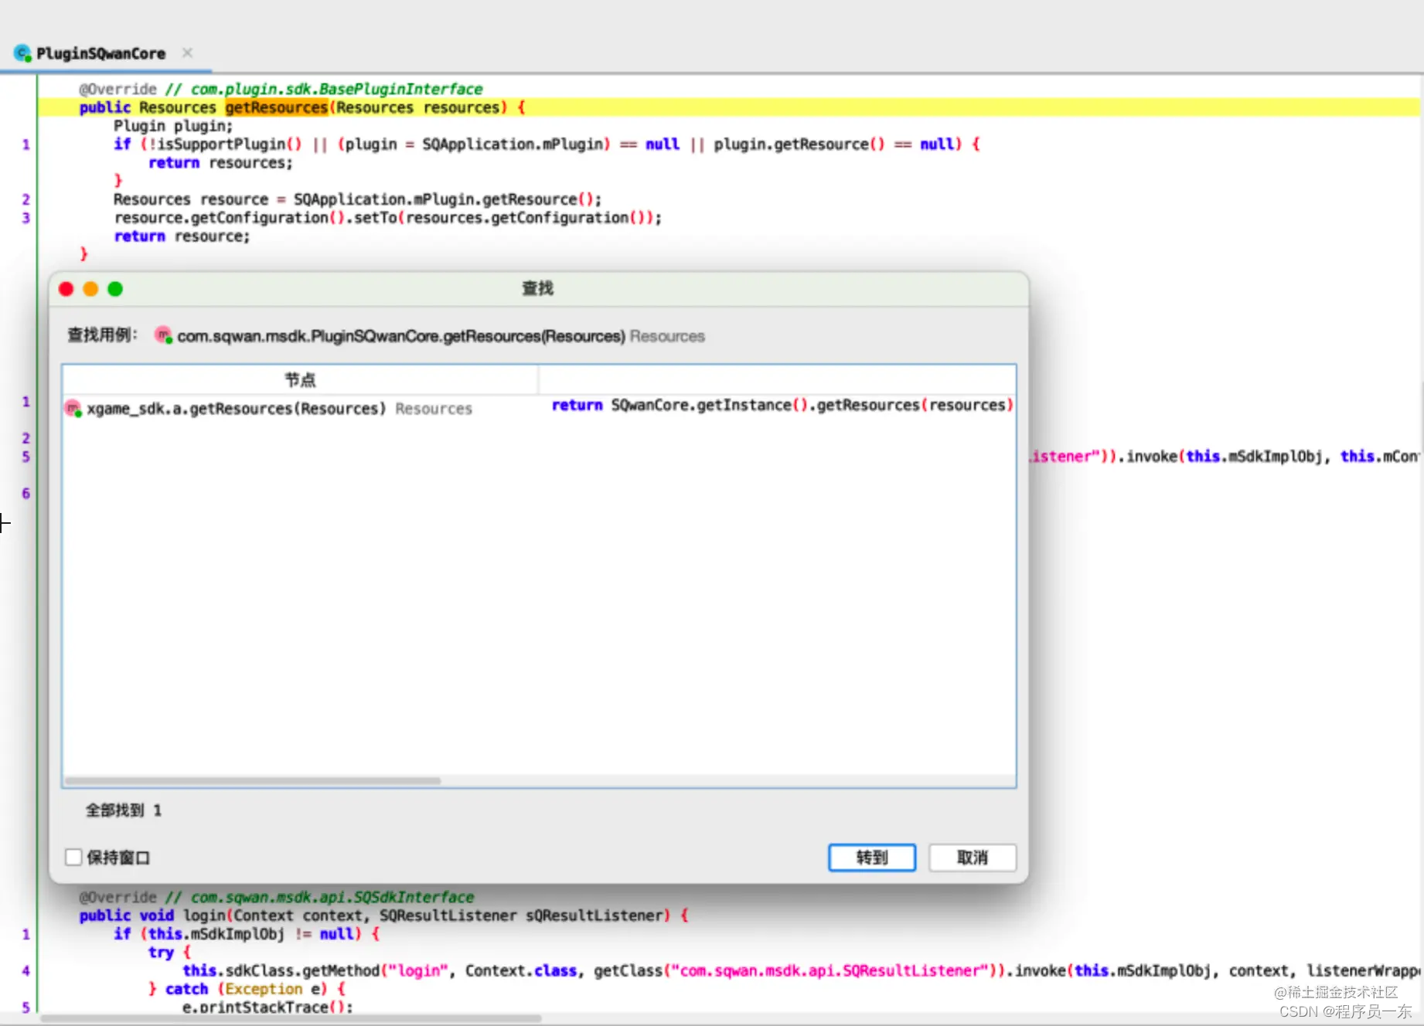
Task: Click the method icon next to 查找用例
Action: 163,335
